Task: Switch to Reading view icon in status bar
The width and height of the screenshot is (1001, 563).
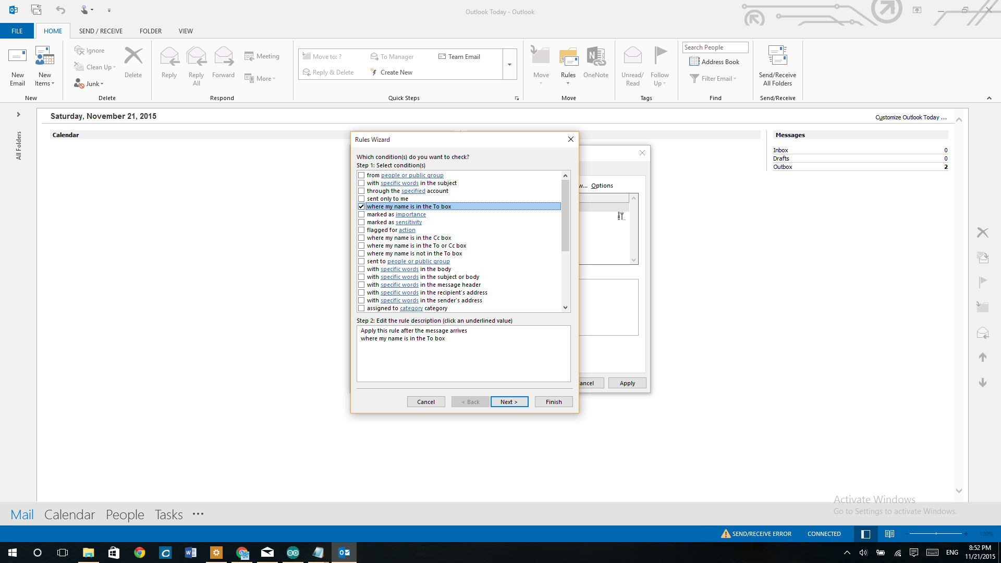Action: [889, 533]
